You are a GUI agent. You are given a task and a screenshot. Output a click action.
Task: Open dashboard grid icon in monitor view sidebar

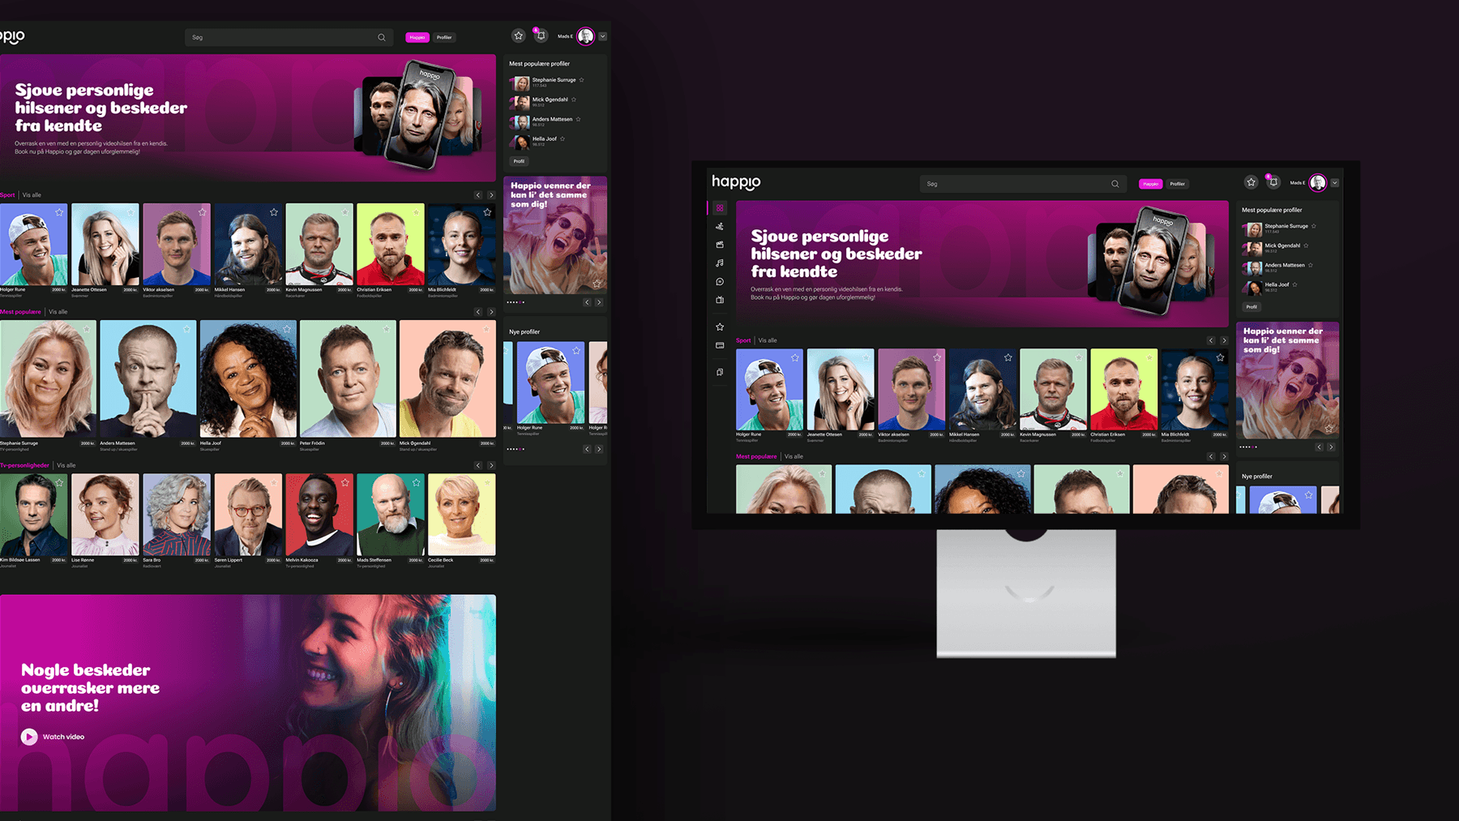tap(720, 208)
